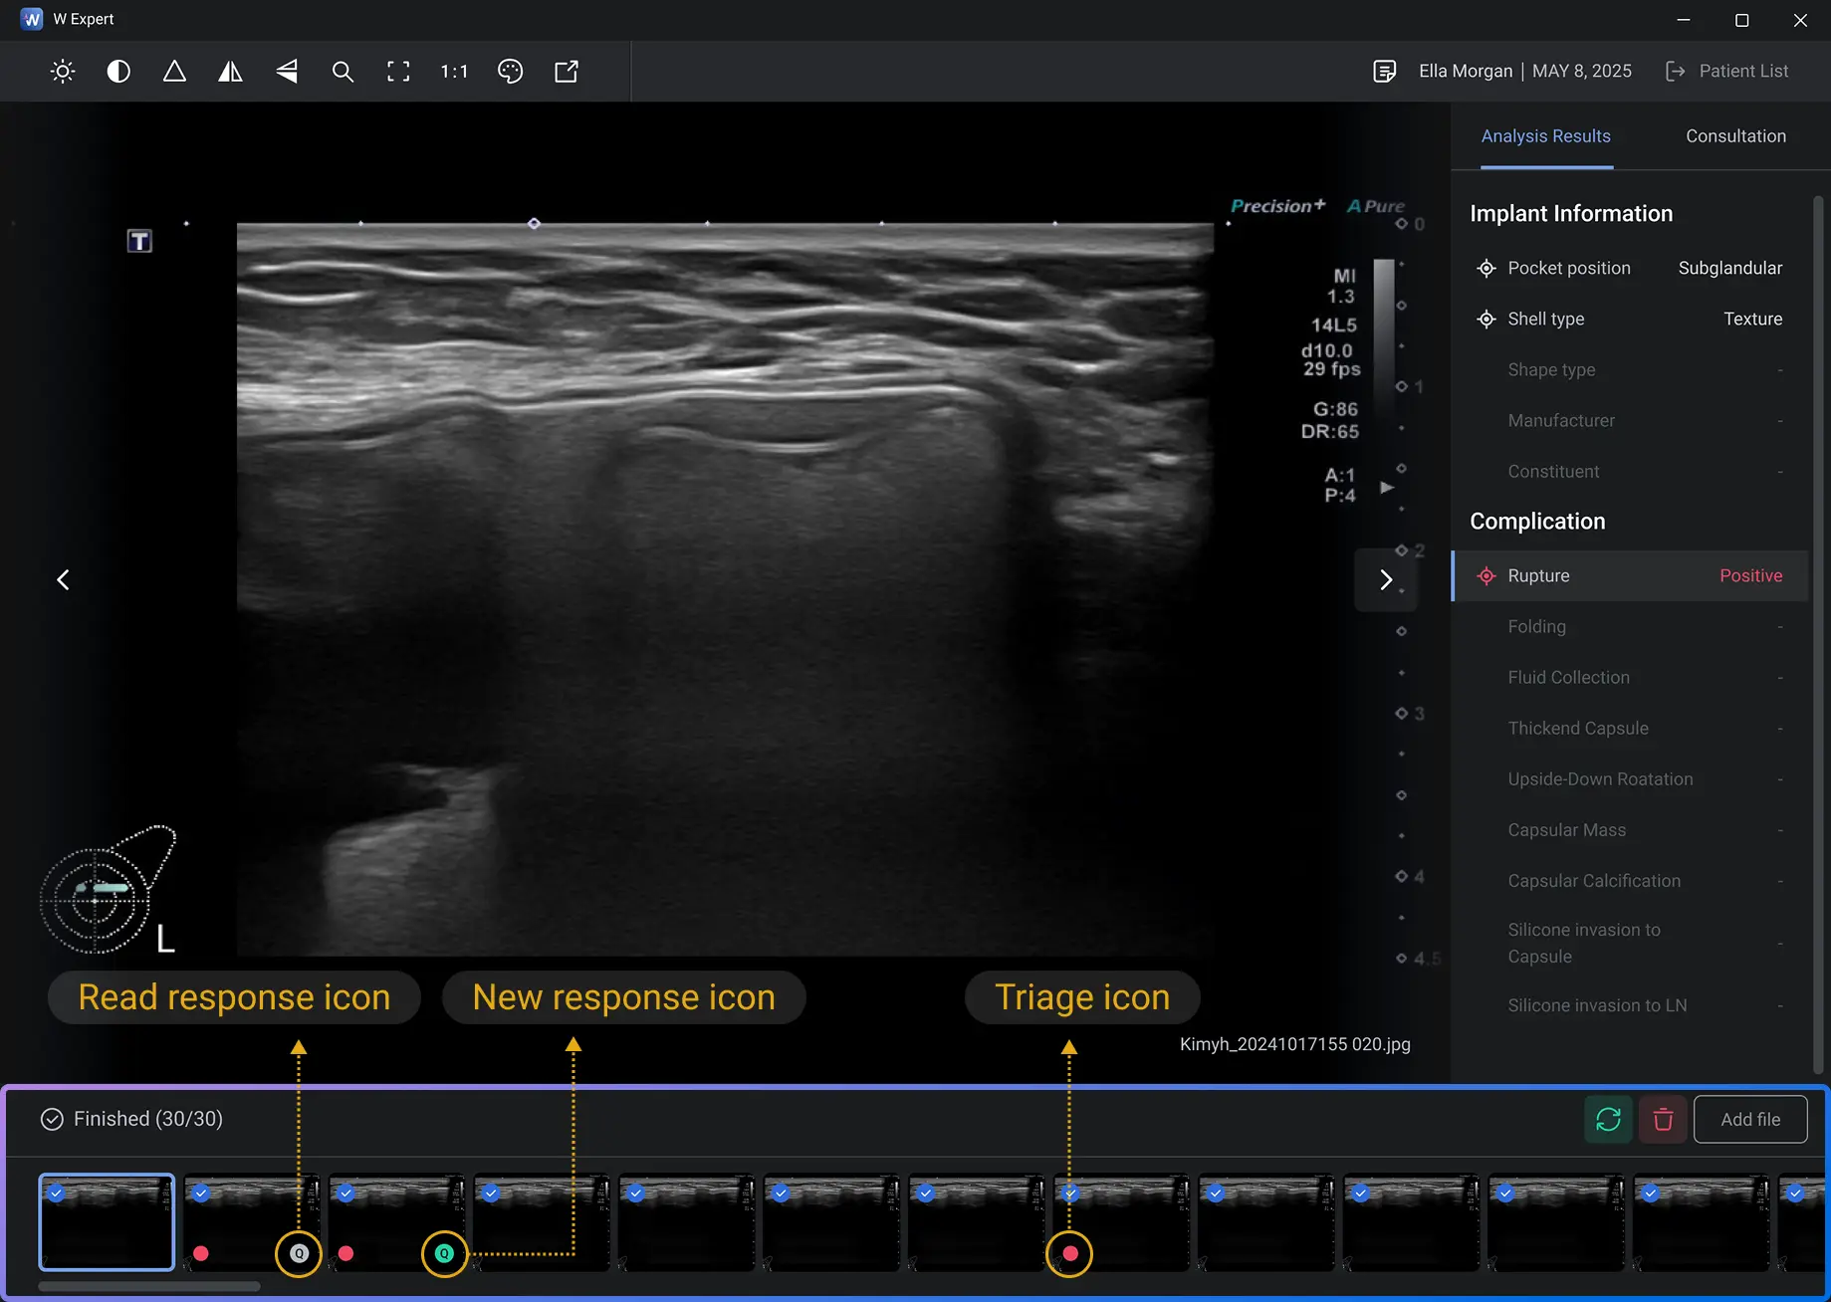Uncheck the blue checkmark on second thumbnail
Image resolution: width=1831 pixels, height=1302 pixels.
click(x=201, y=1193)
